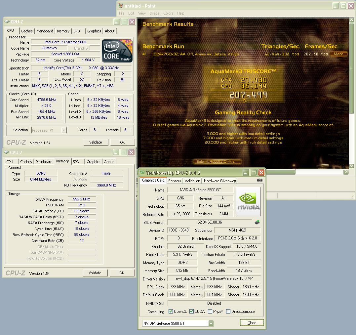Viewport: 356px width, 335px height.
Task: Click the More button beside fps result
Action: [338, 54]
